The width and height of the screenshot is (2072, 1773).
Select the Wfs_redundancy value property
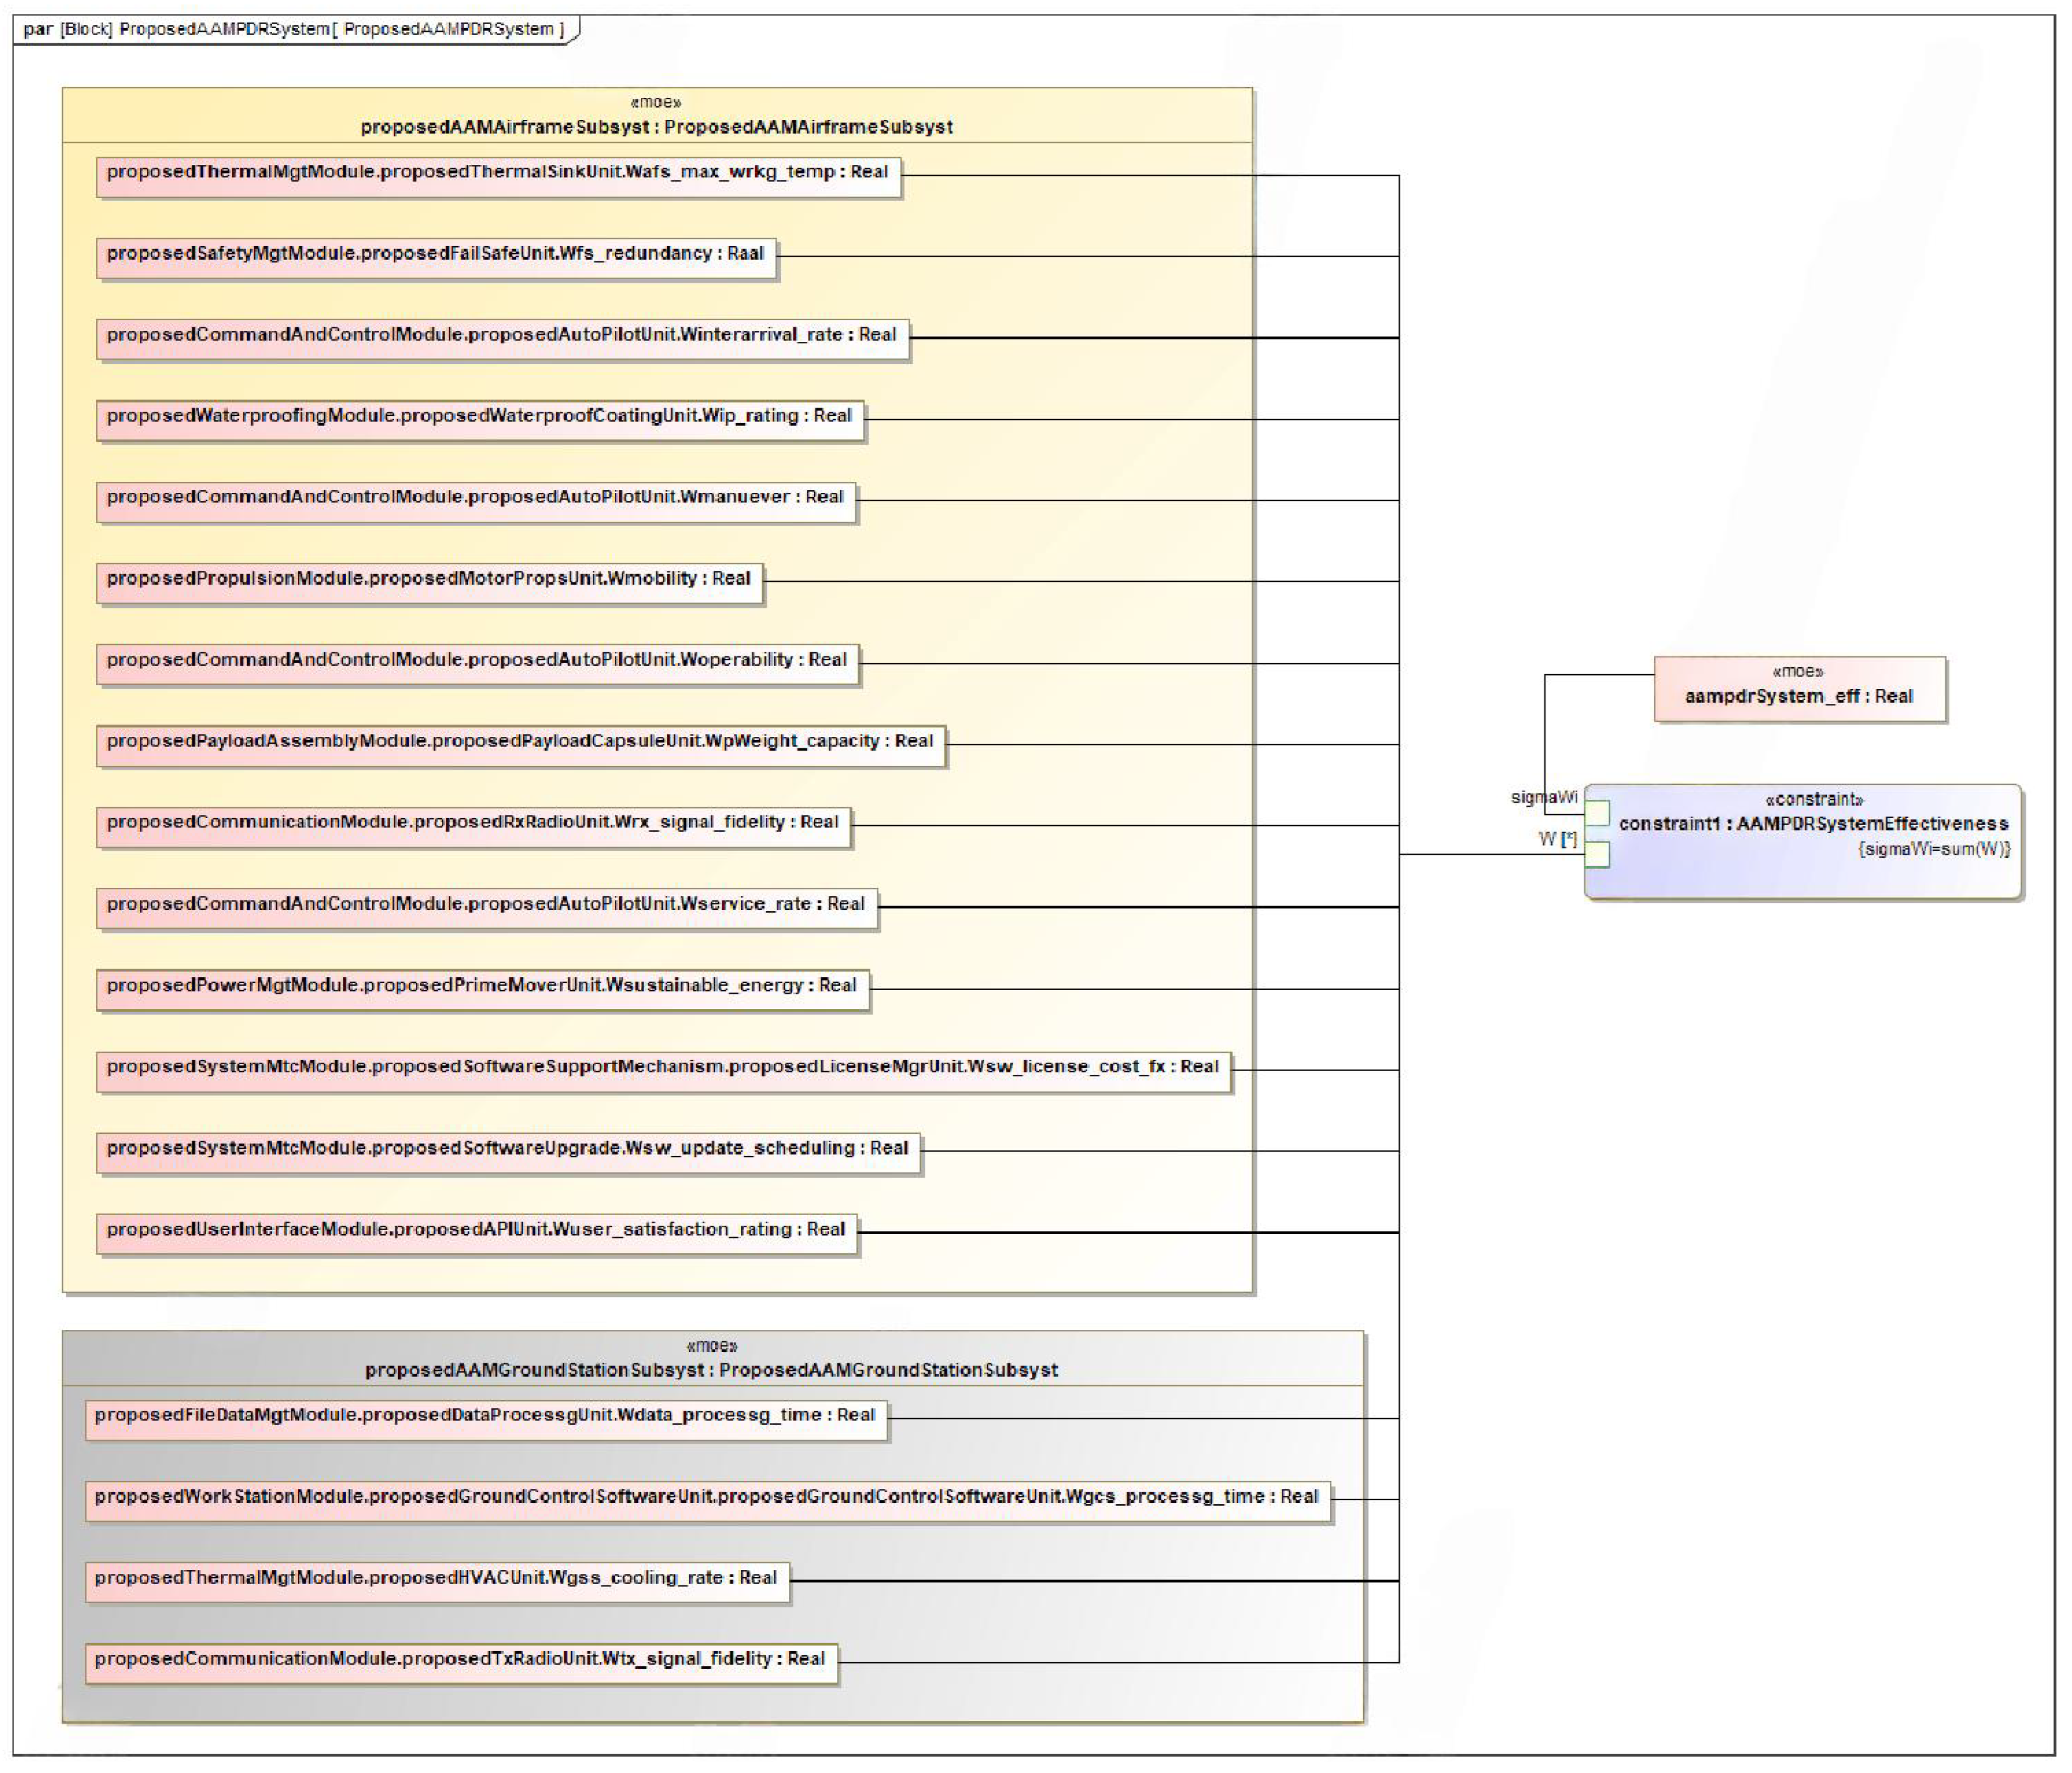436,258
